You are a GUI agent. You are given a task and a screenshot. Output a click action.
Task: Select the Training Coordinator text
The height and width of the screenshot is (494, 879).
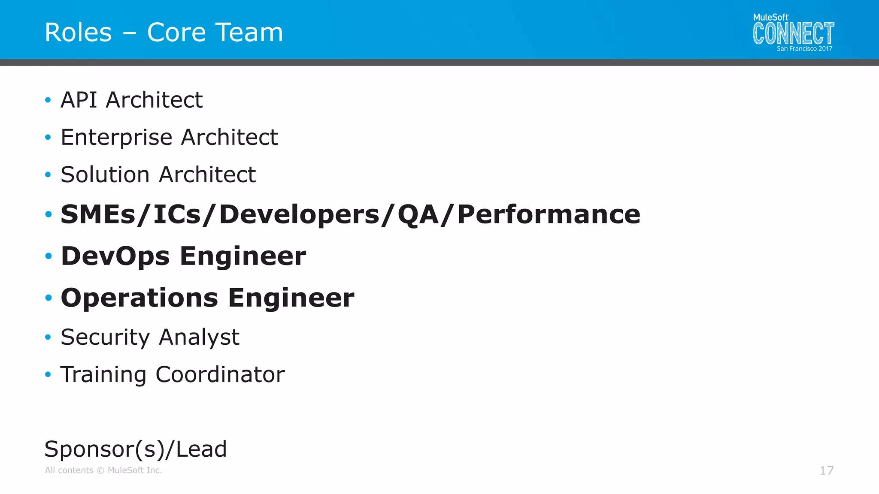pos(172,374)
